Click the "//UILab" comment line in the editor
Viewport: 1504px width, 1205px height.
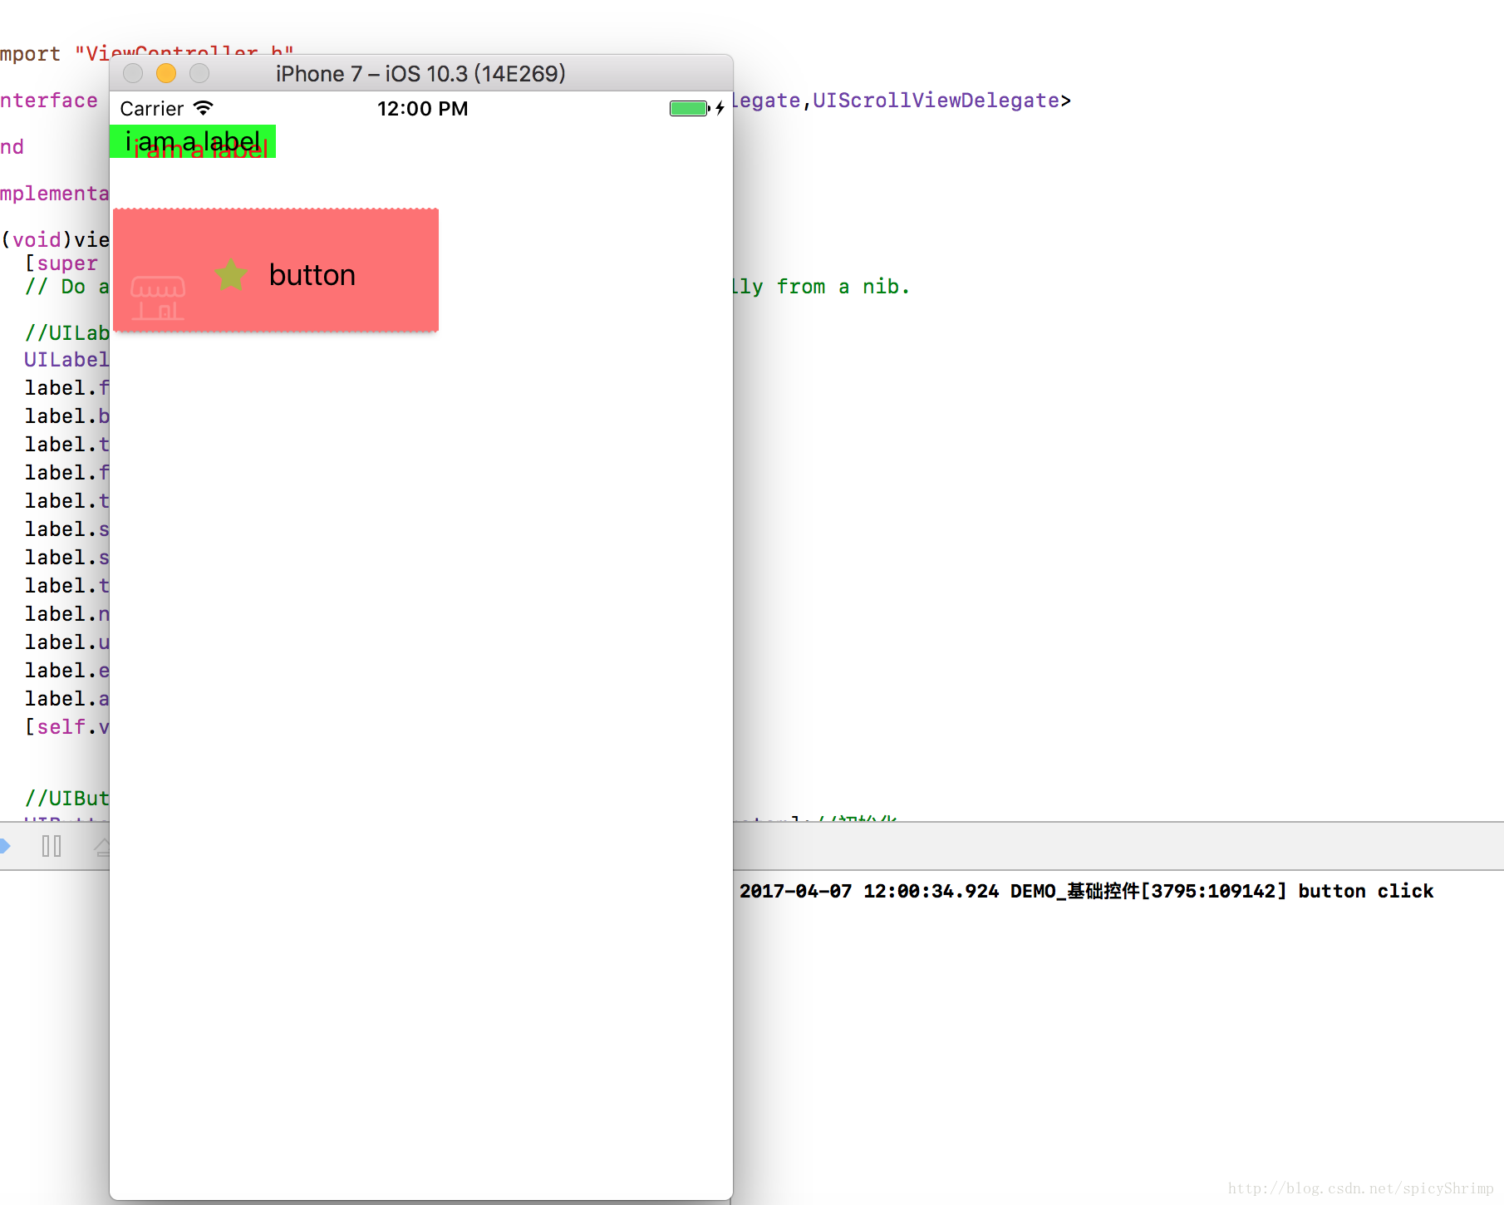67,333
